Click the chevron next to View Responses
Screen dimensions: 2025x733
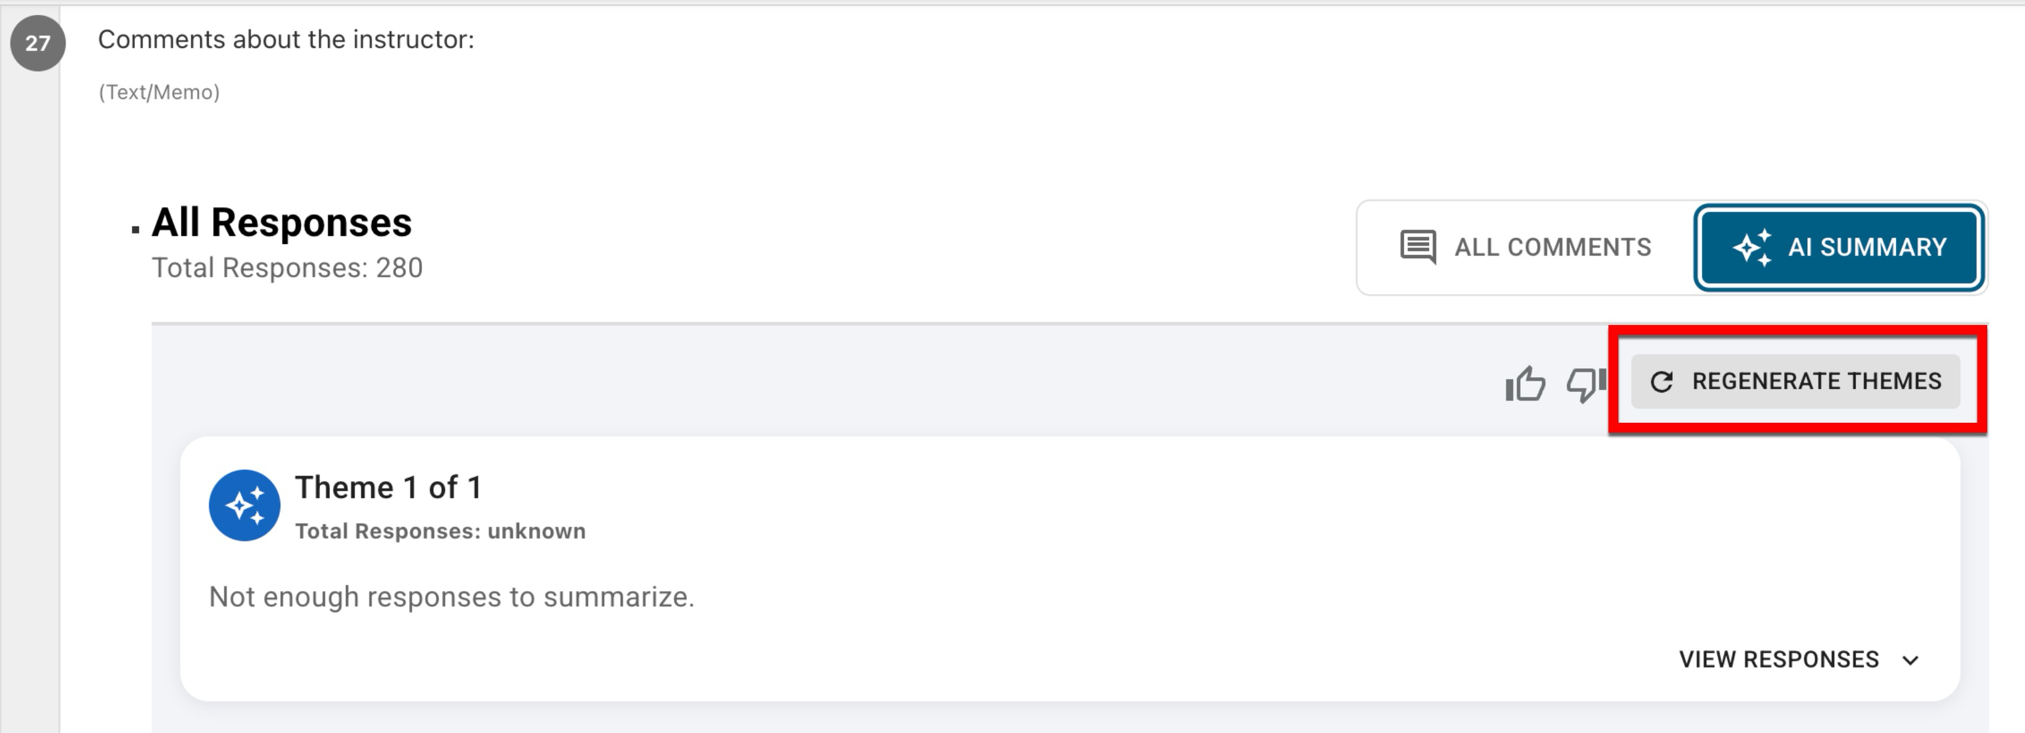pyautogui.click(x=1911, y=661)
